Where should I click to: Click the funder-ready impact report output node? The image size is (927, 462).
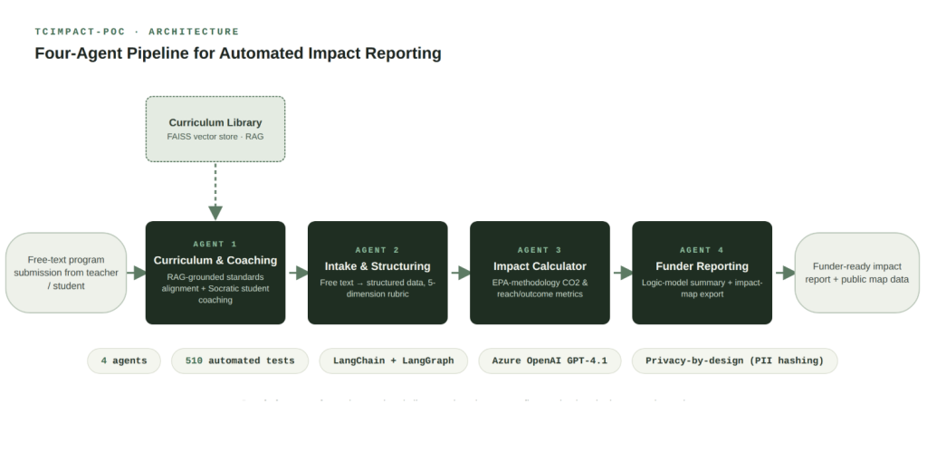coord(856,273)
